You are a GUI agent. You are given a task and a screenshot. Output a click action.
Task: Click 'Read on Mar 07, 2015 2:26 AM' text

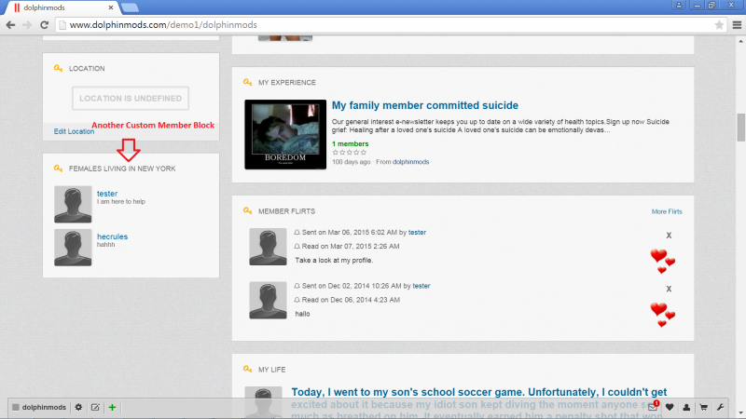point(351,247)
